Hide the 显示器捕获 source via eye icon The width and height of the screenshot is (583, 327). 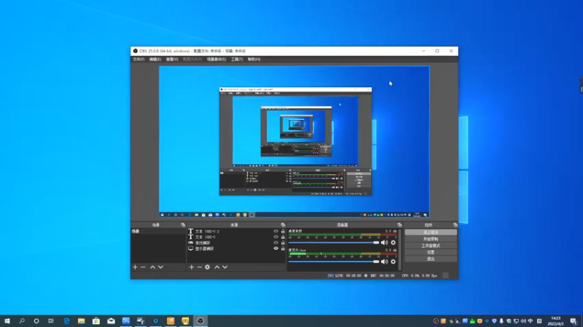click(x=276, y=249)
